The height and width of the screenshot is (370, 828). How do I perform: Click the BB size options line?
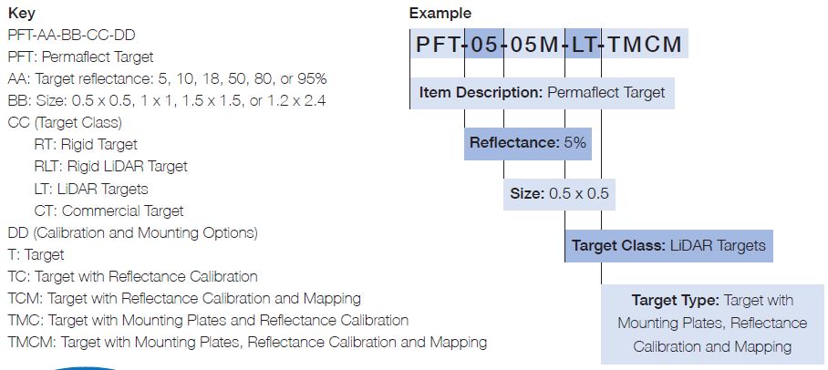click(x=167, y=101)
